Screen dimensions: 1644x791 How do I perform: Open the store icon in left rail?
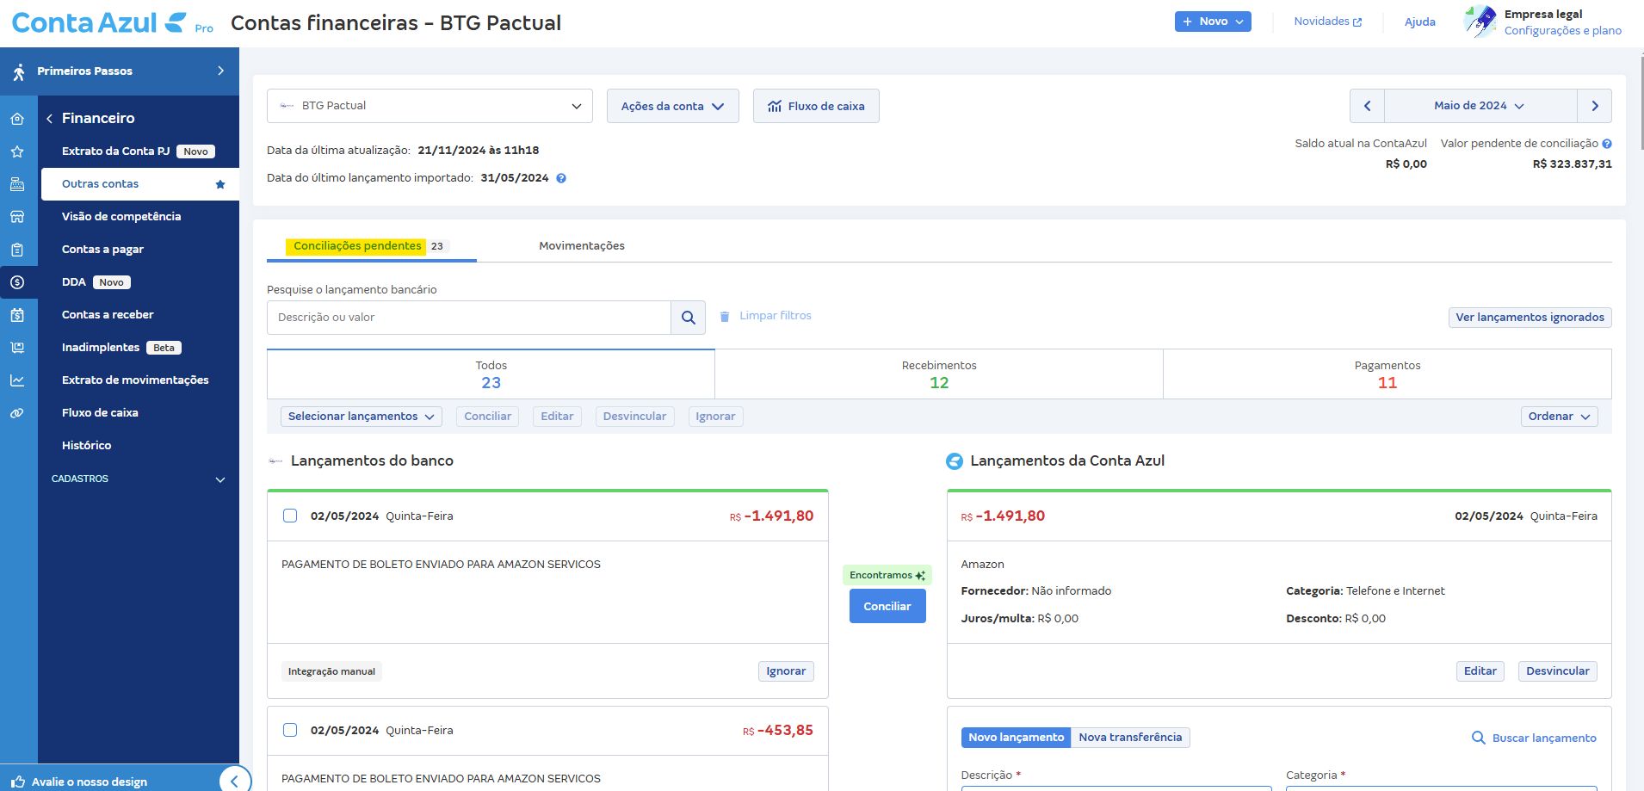(x=17, y=217)
